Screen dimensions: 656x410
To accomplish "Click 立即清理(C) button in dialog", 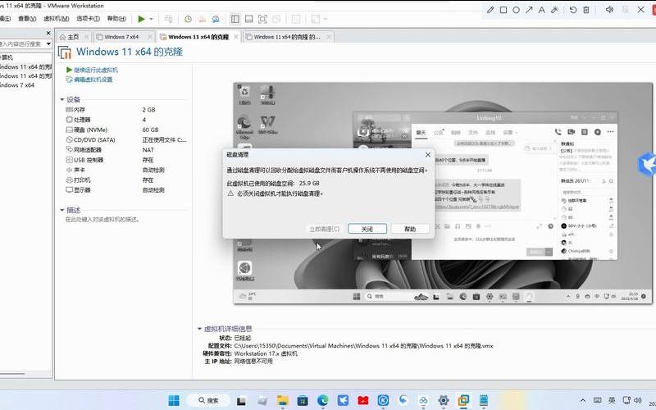I will click(x=324, y=229).
